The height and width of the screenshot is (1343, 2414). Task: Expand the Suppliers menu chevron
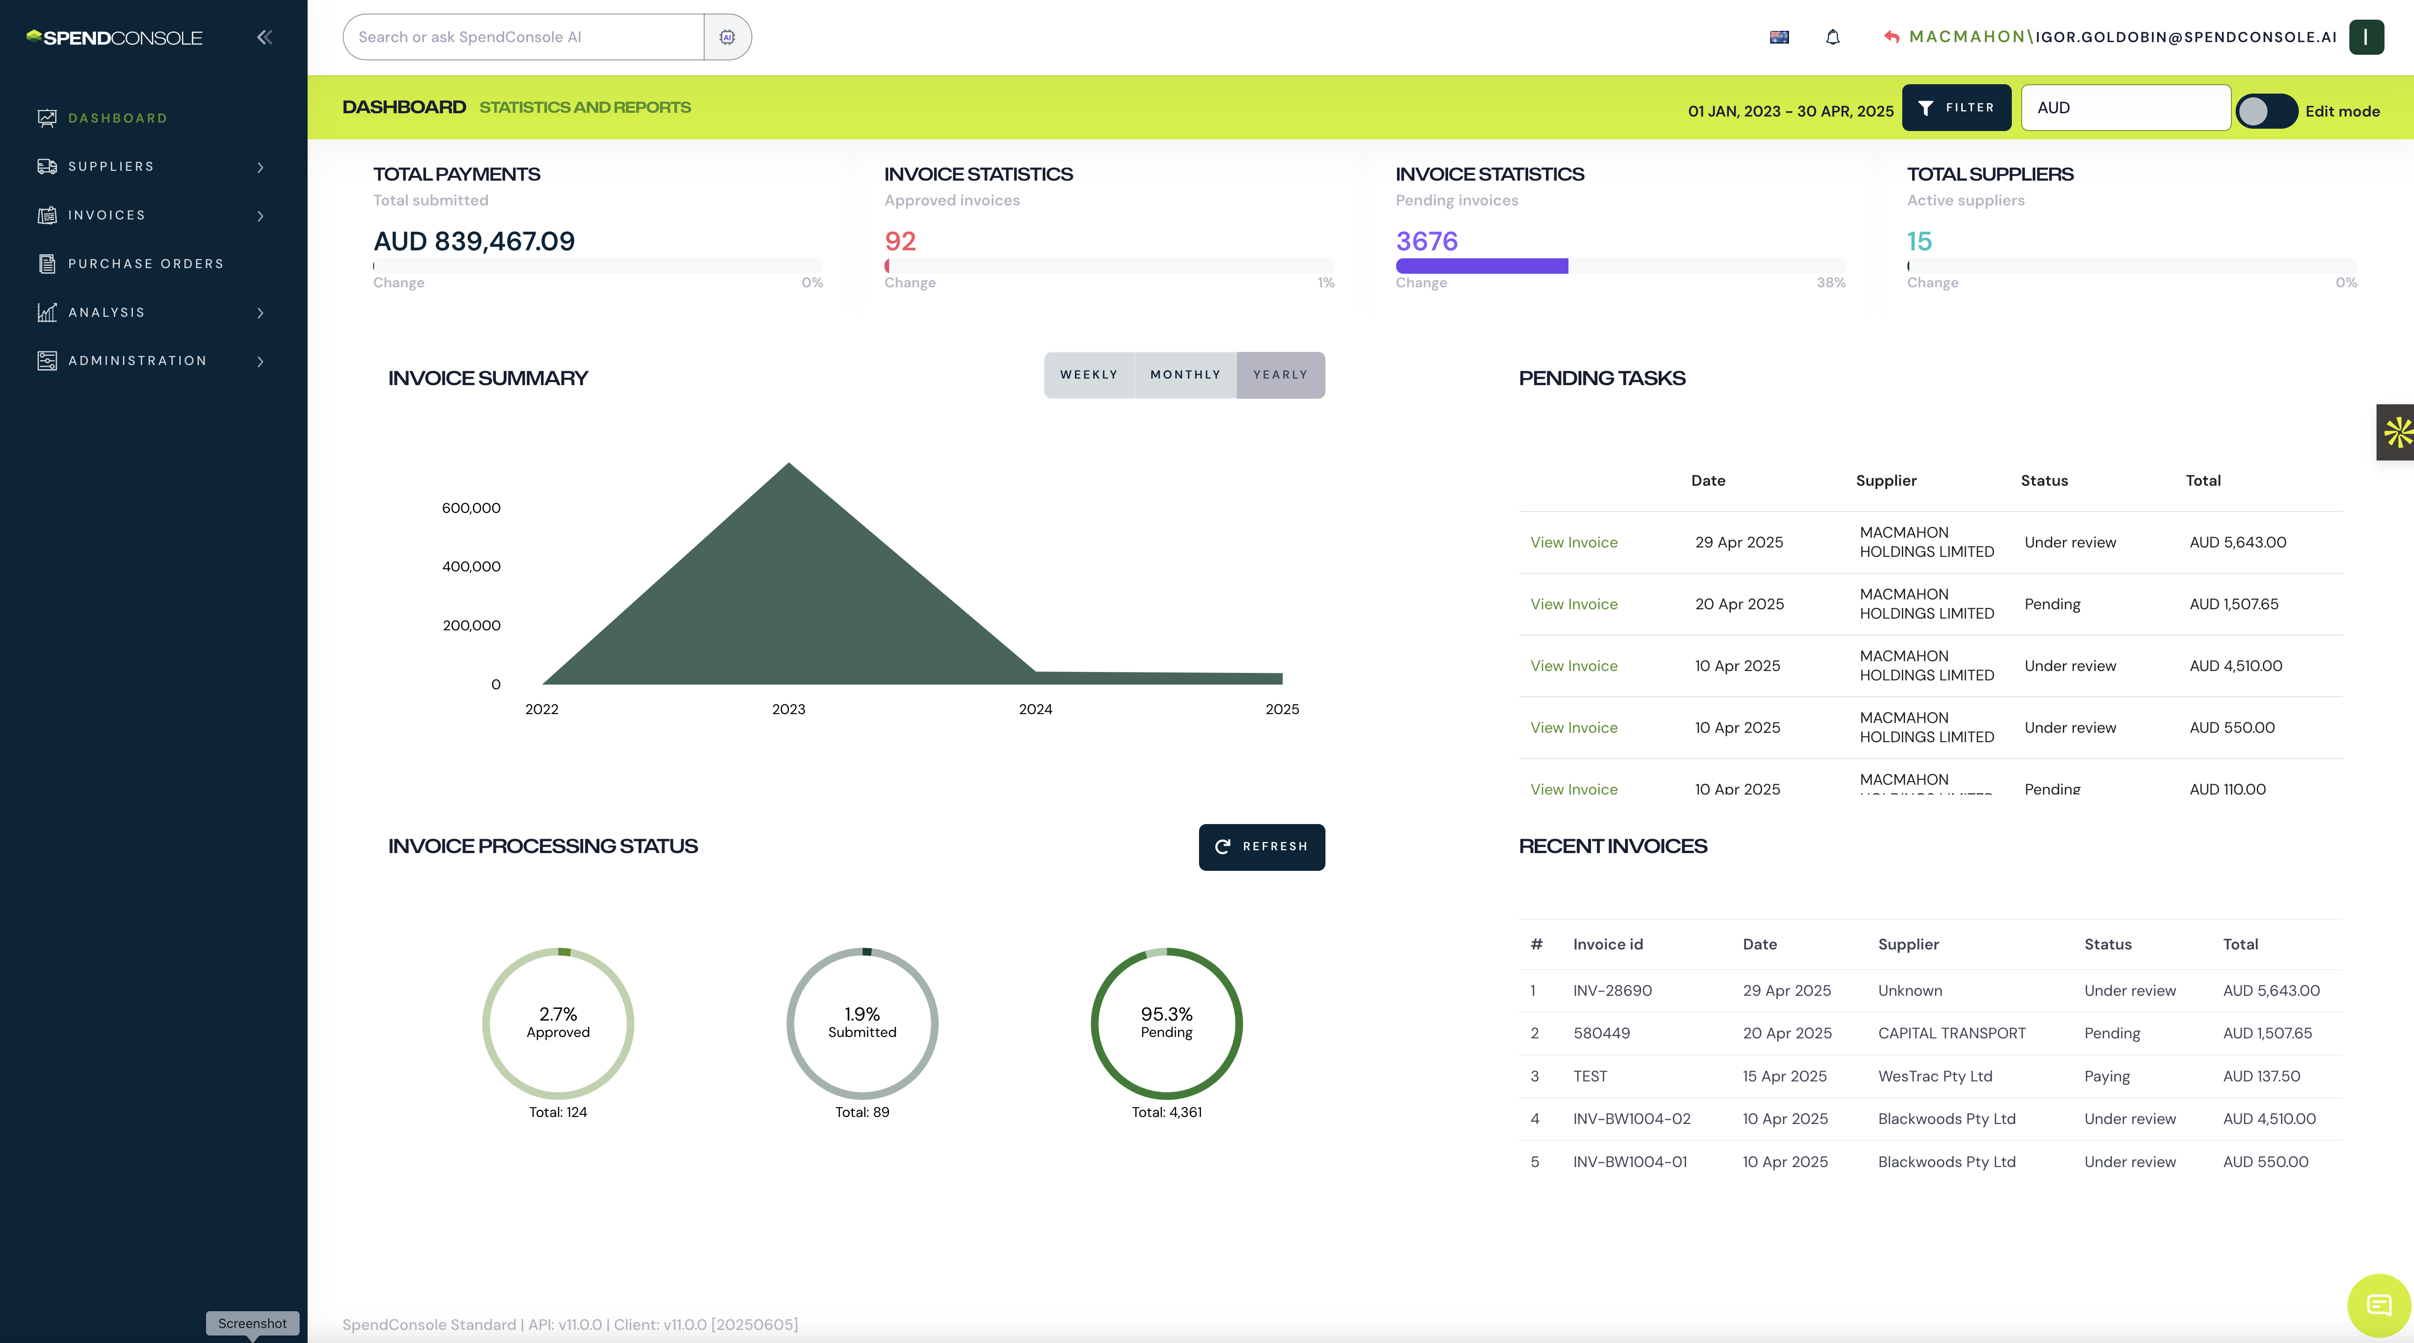(x=260, y=168)
